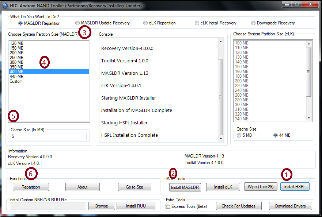The width and height of the screenshot is (322, 217).
Task: Click HSPL Installation Complete console line
Action: click(x=129, y=135)
